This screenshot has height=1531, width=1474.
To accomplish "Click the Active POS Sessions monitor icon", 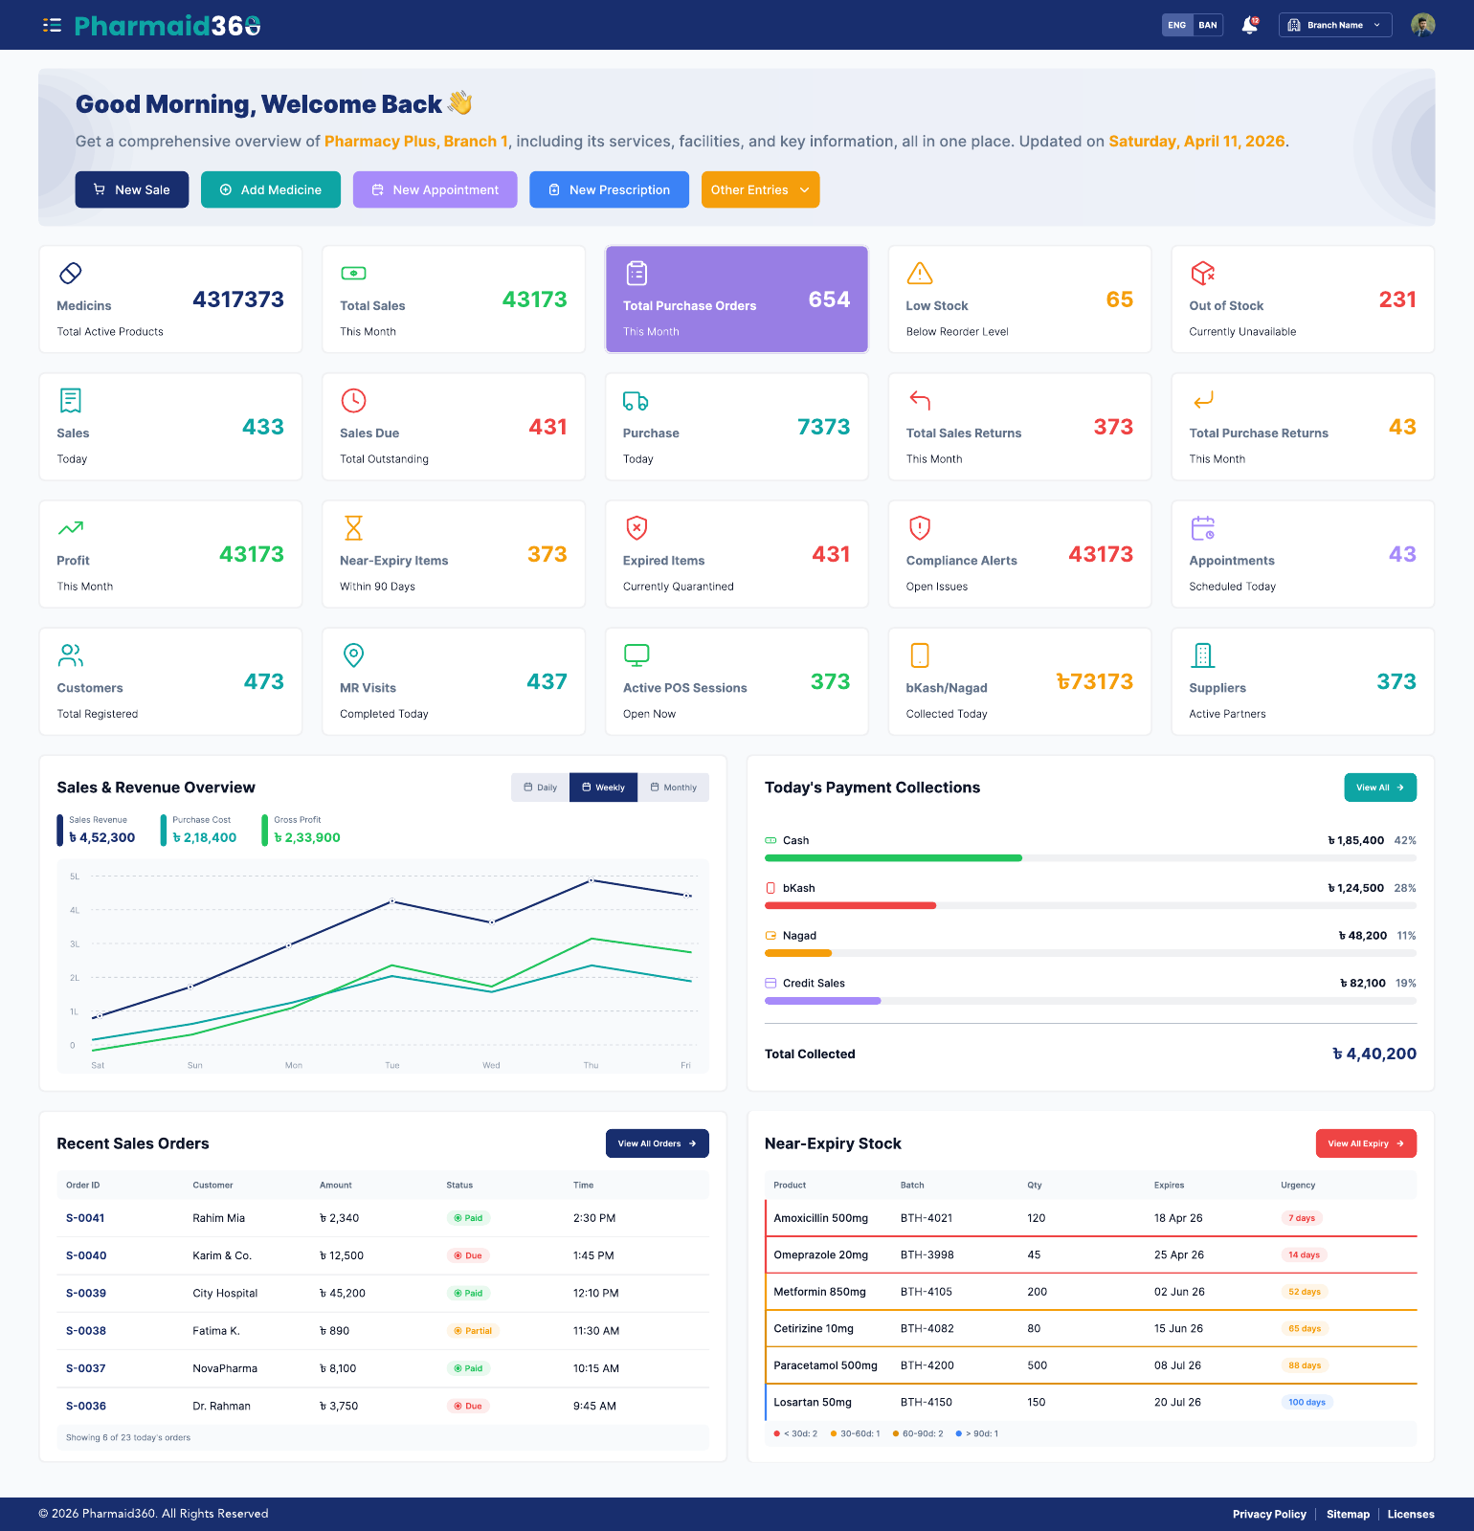I will (x=636, y=655).
